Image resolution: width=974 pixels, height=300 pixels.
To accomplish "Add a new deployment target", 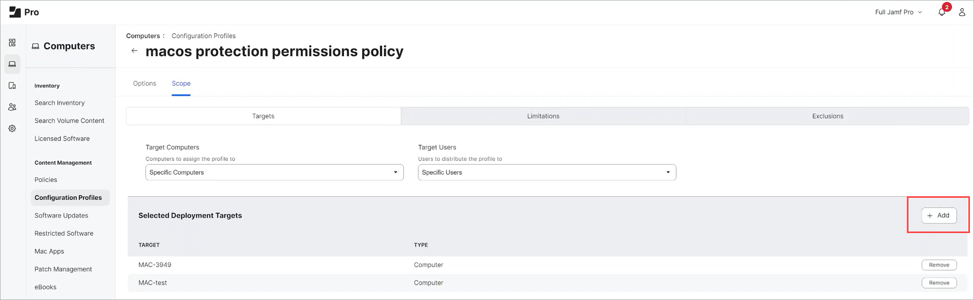I will coord(939,215).
